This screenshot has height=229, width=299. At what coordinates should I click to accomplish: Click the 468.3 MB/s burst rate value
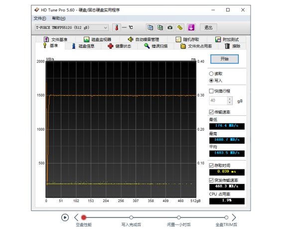point(227,187)
